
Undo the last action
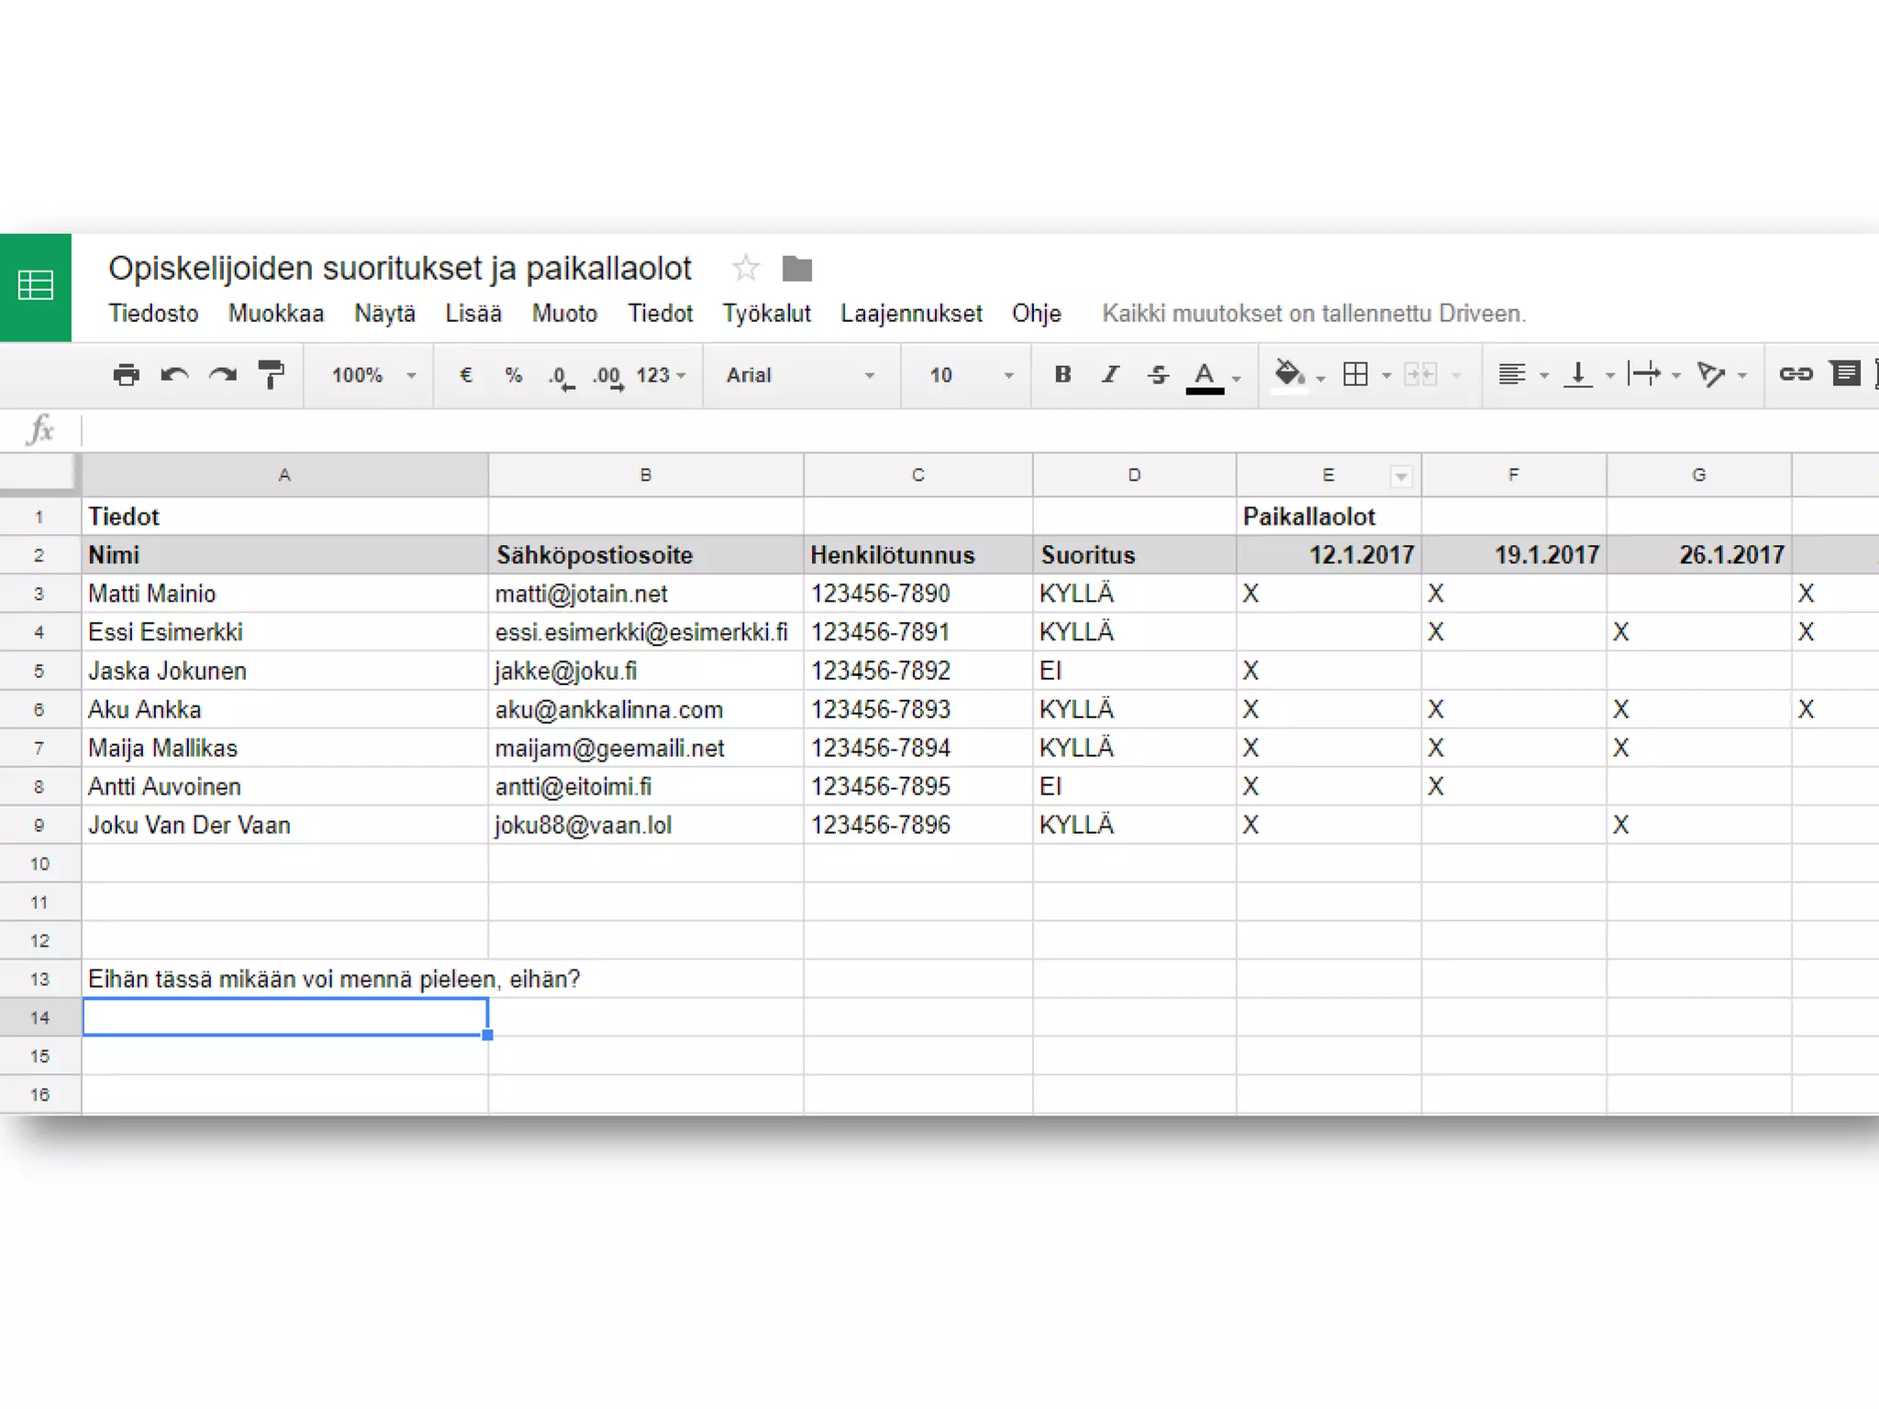coord(174,374)
